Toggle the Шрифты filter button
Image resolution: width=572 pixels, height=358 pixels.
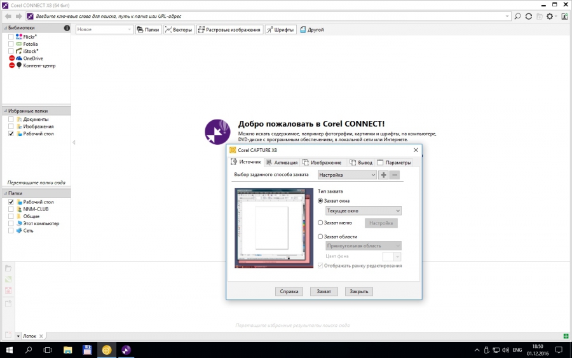280,29
